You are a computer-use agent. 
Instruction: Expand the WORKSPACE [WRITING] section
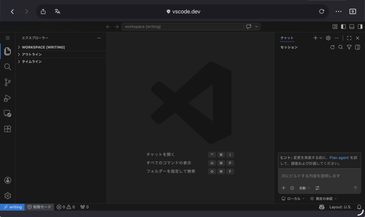click(x=61, y=47)
